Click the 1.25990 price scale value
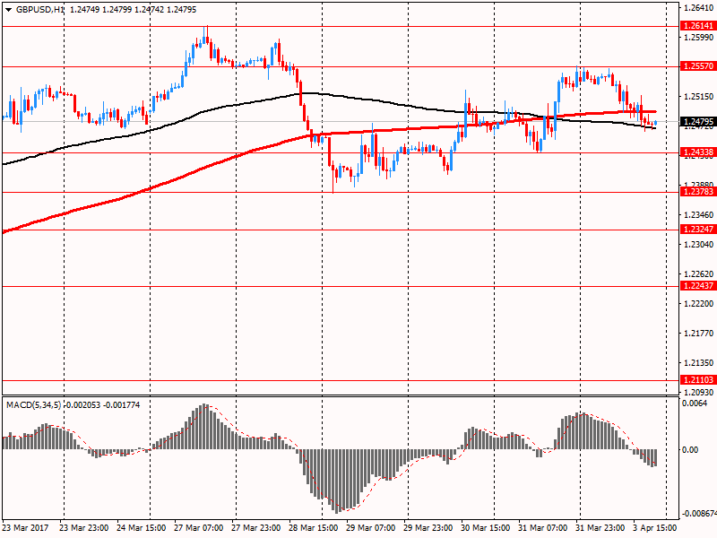This screenshot has height=538, width=717. point(698,37)
